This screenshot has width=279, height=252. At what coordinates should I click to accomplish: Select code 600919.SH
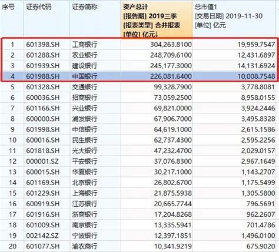pyautogui.click(x=43, y=204)
